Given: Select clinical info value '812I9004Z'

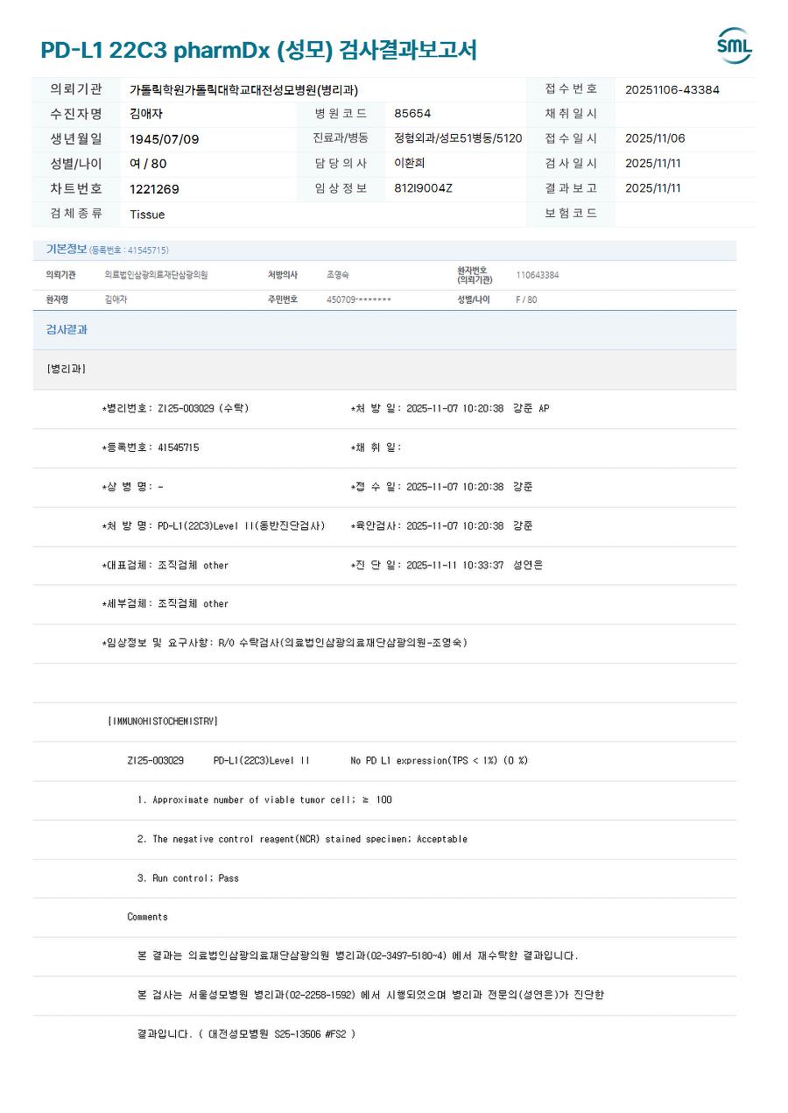Looking at the screenshot, I should tap(423, 188).
